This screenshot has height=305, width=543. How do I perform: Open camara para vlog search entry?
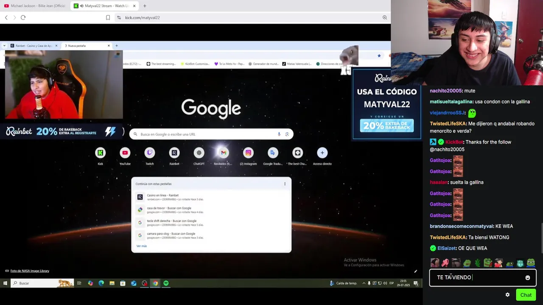click(211, 235)
